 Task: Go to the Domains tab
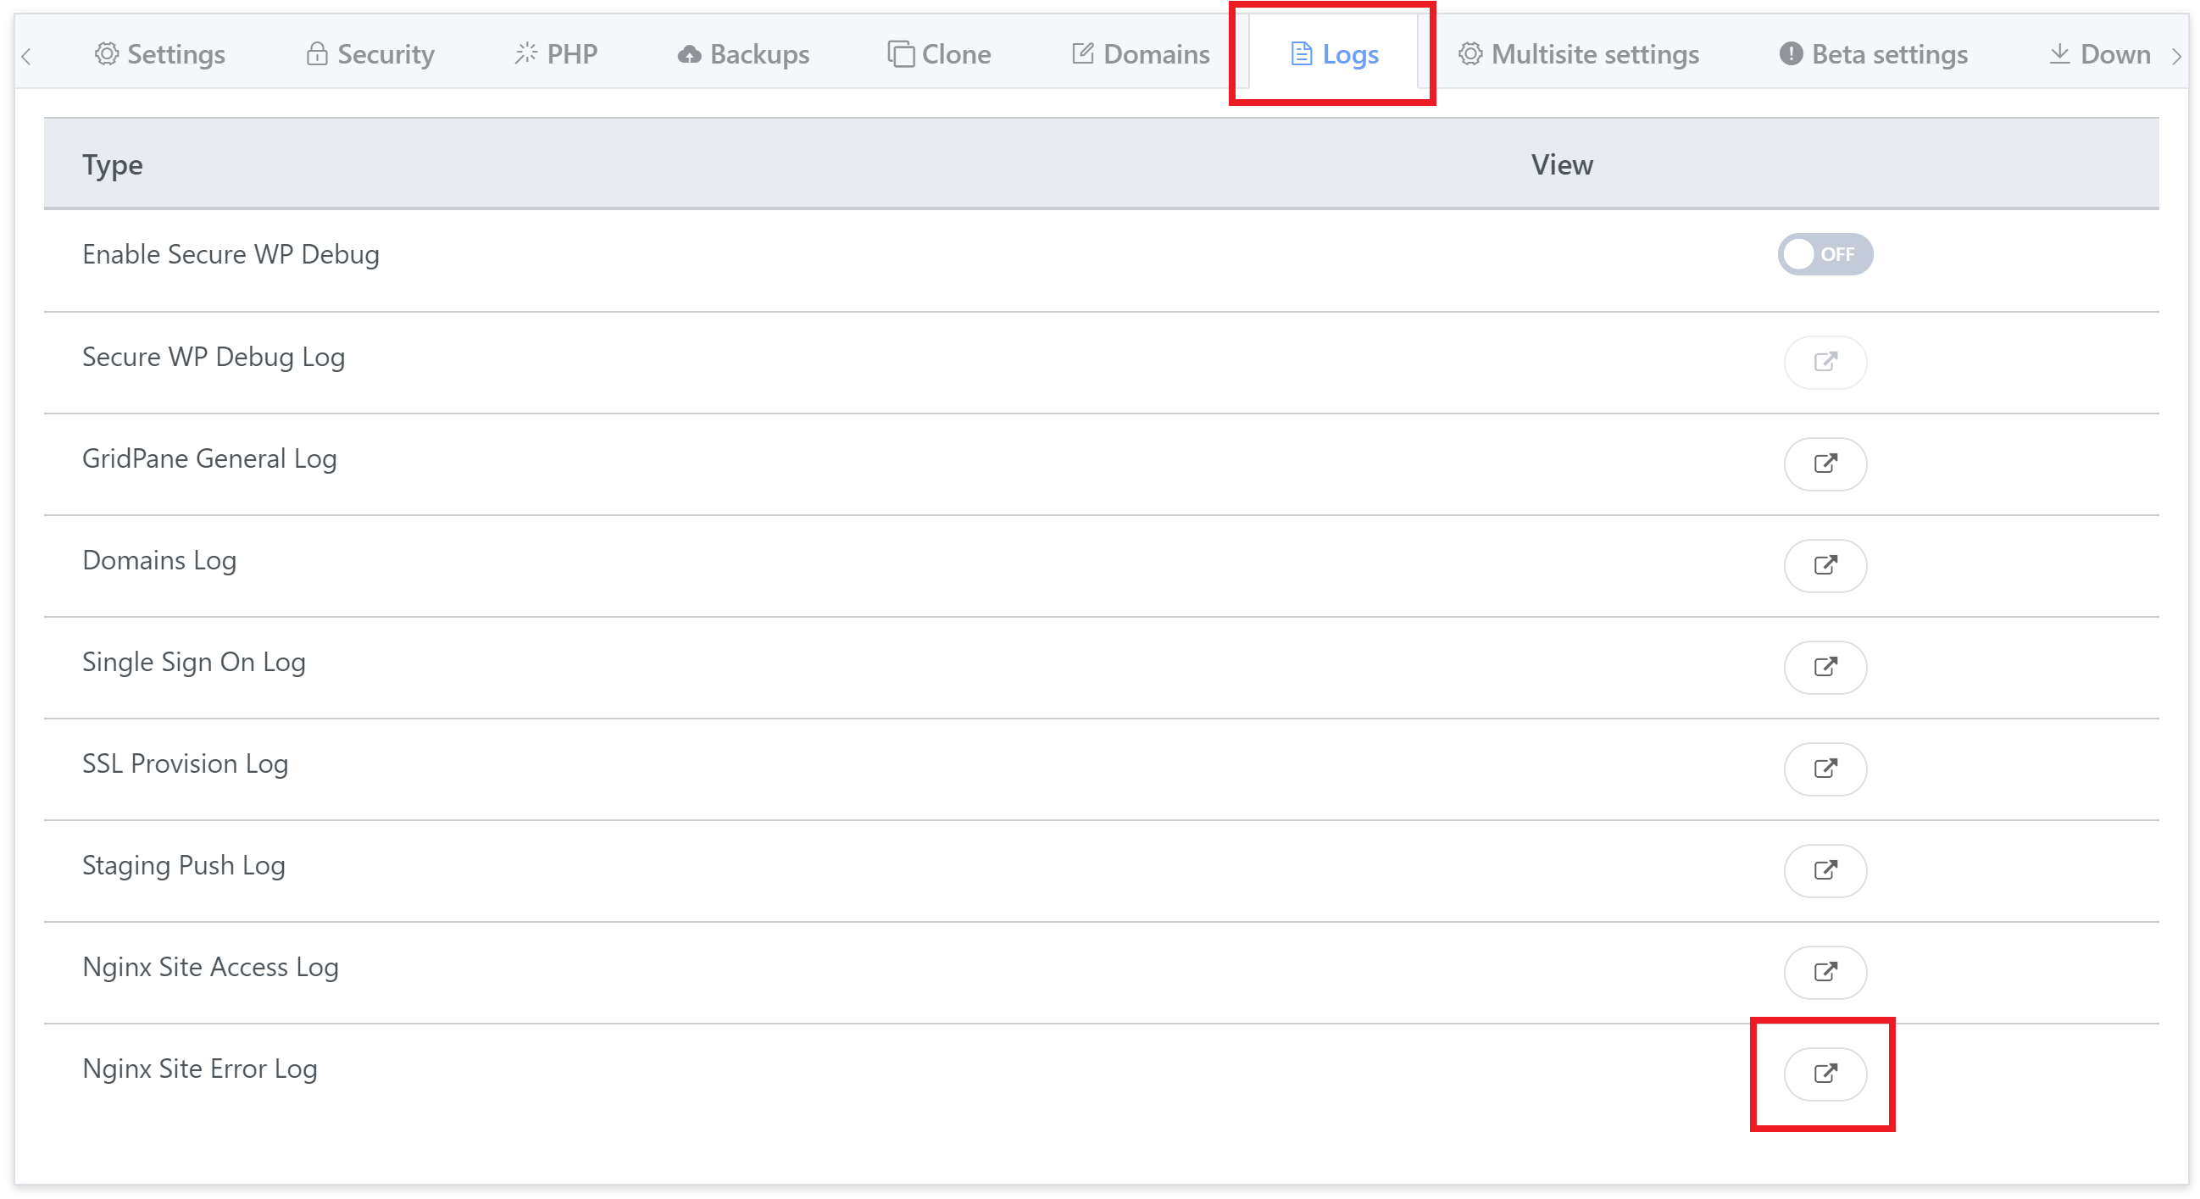click(x=1140, y=53)
